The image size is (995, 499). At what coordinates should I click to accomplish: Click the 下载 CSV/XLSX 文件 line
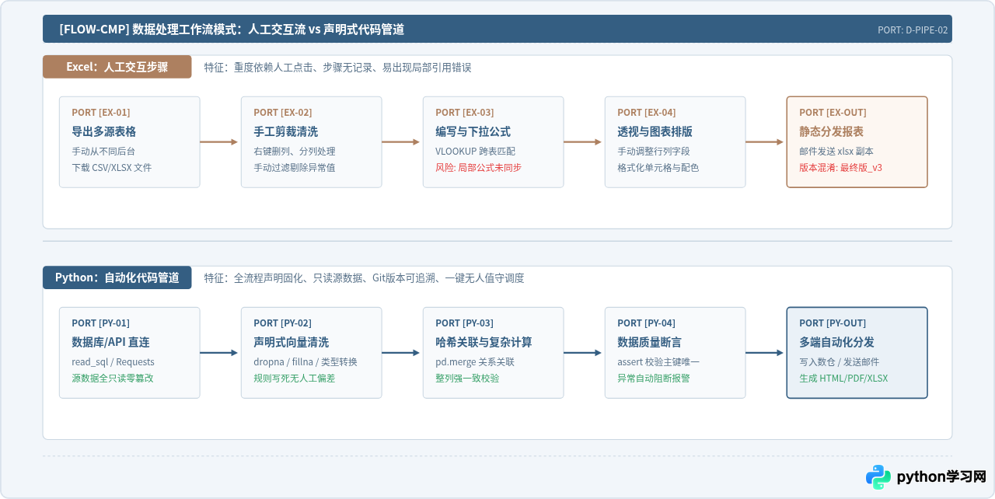(112, 167)
